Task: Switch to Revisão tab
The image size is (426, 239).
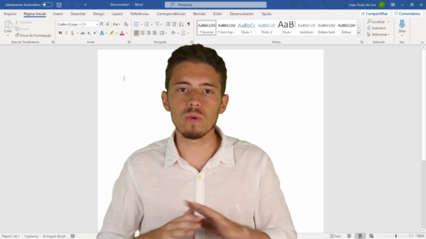Action: pos(200,14)
